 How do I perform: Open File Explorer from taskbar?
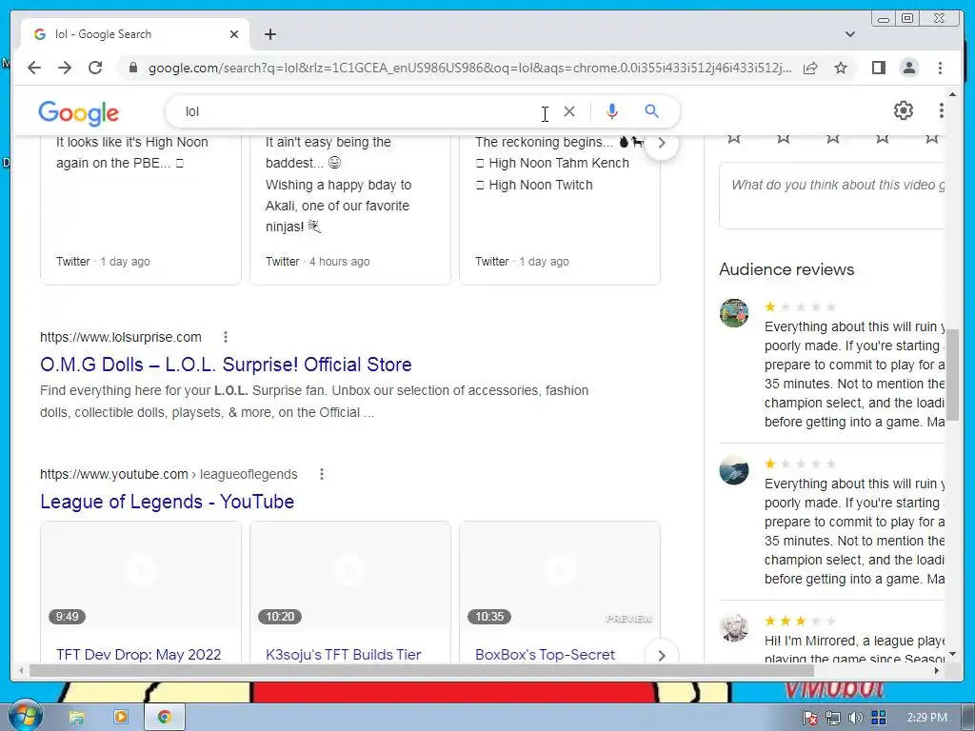(x=76, y=718)
